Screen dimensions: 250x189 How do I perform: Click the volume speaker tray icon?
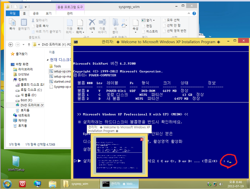(x=221, y=184)
